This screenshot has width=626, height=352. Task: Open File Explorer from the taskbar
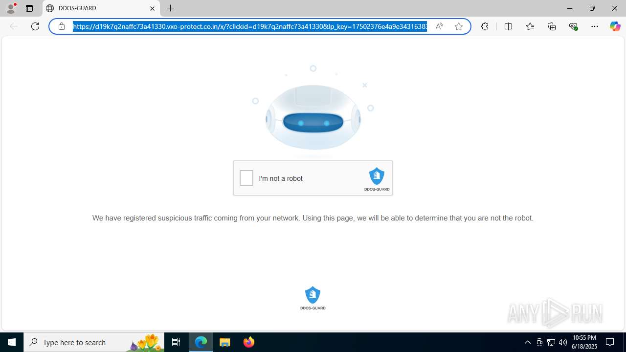tap(225, 342)
